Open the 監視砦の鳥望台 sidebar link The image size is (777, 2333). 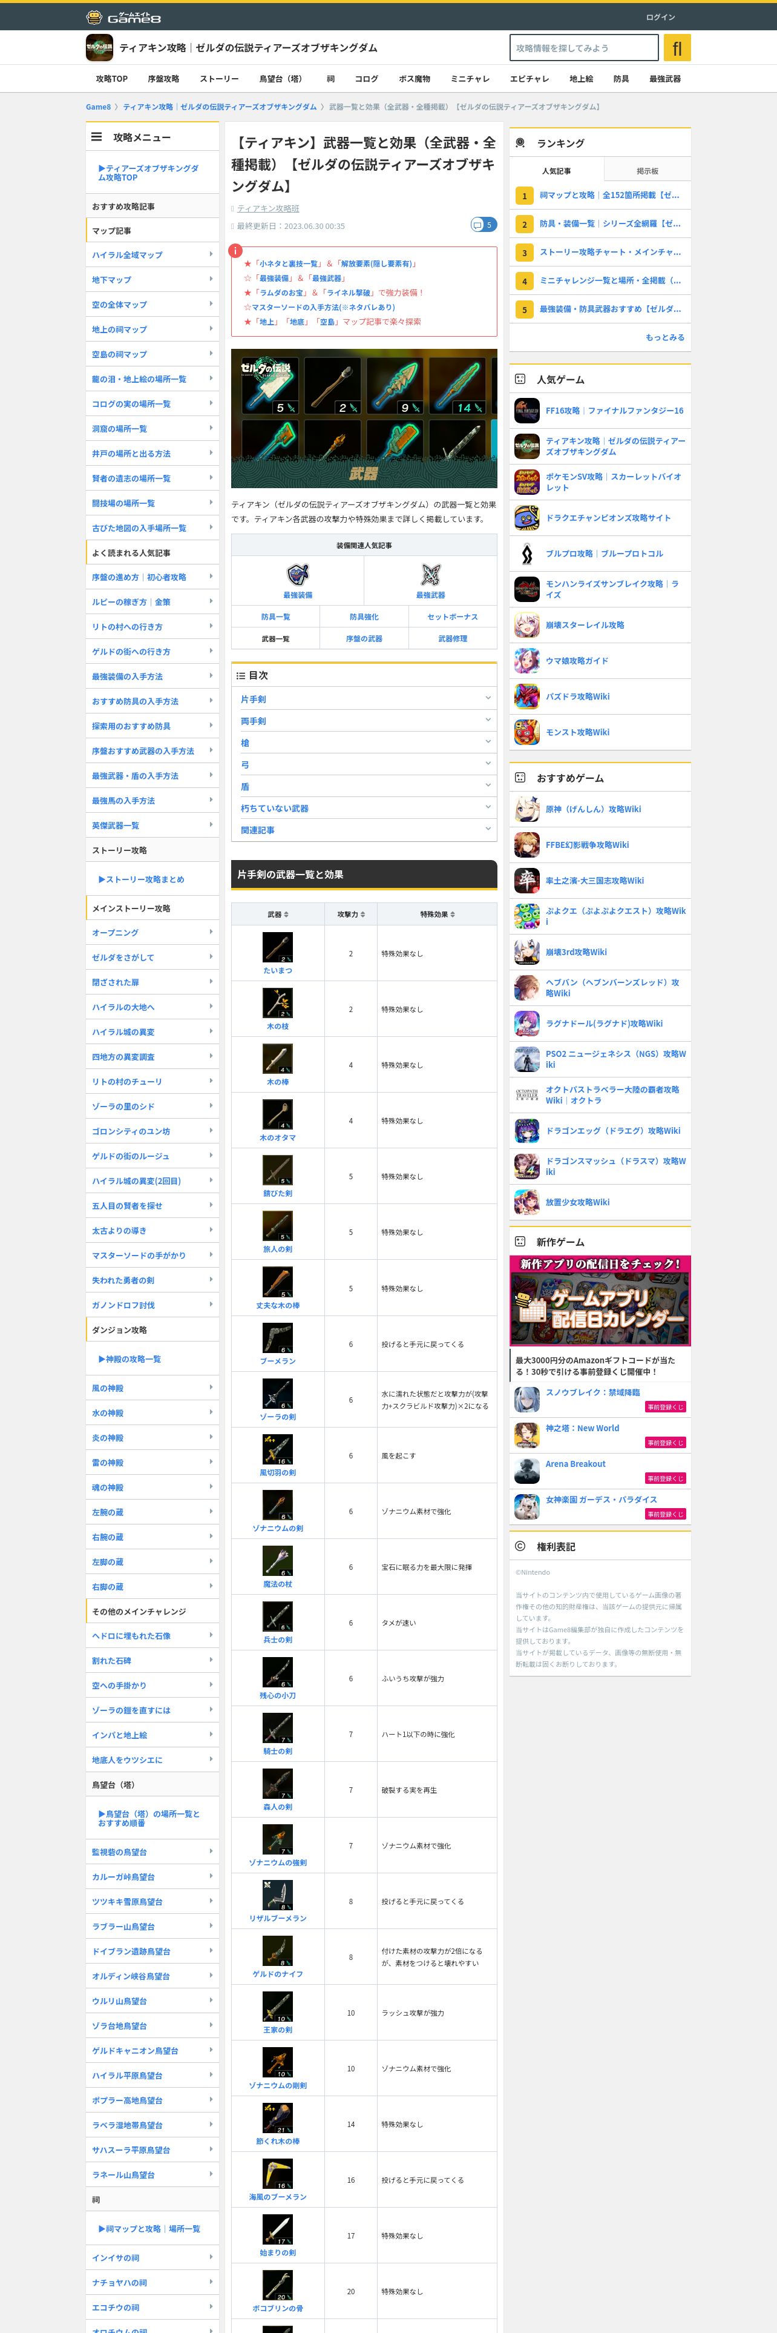point(152,1852)
